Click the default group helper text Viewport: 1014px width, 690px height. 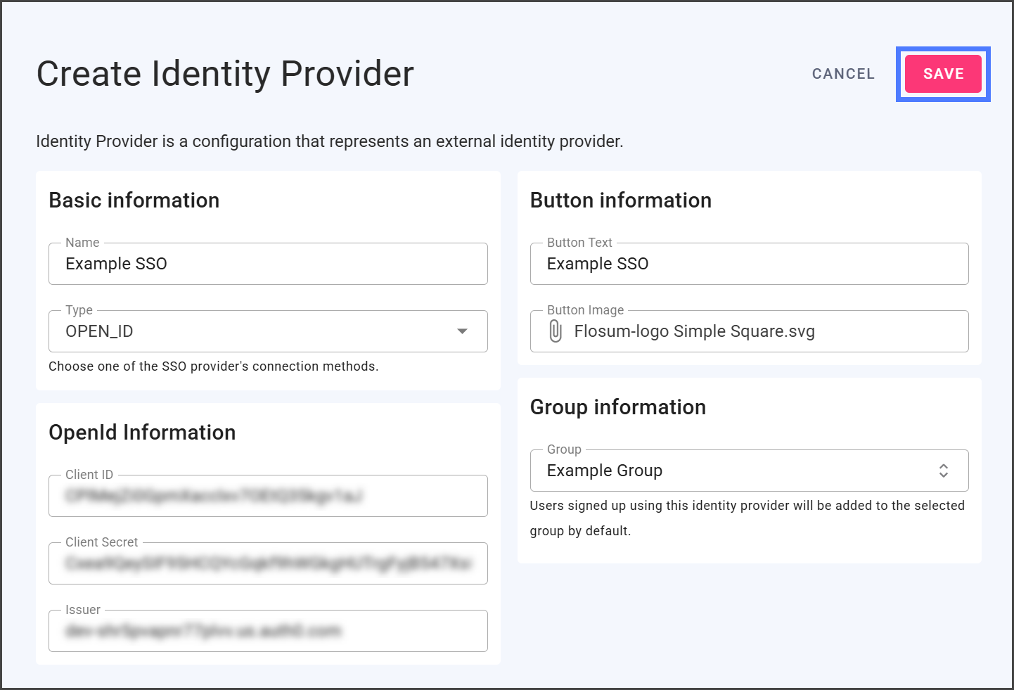coord(747,506)
